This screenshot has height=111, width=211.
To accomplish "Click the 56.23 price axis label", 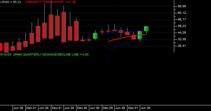I will tap(182, 26).
